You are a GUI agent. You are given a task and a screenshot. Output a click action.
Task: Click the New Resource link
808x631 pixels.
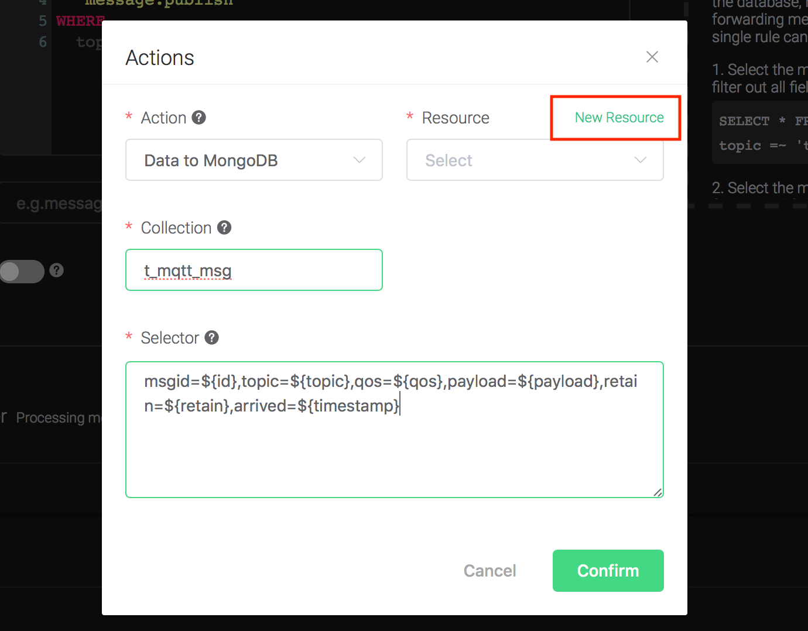[619, 118]
